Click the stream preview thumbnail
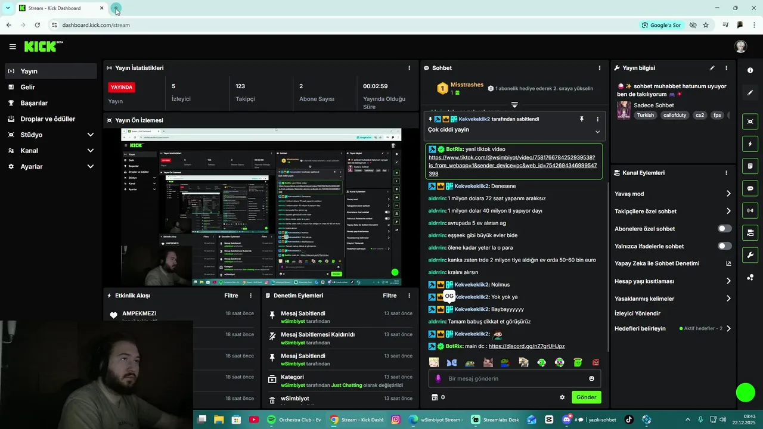Image resolution: width=763 pixels, height=429 pixels. point(261,207)
